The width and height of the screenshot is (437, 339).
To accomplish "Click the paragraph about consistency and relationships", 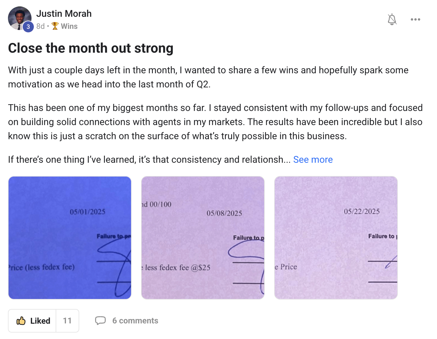I will (x=149, y=159).
